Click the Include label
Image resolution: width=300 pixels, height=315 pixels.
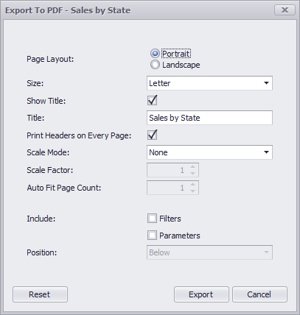(x=41, y=219)
